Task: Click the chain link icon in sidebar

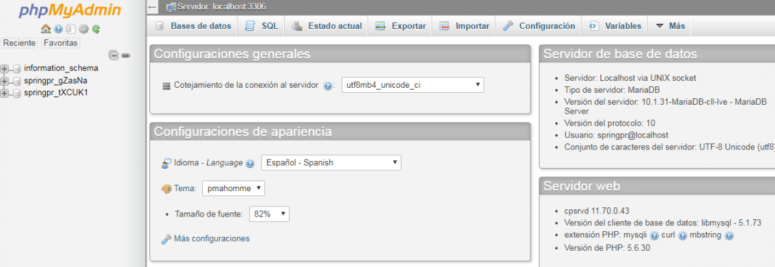Action: [125, 56]
